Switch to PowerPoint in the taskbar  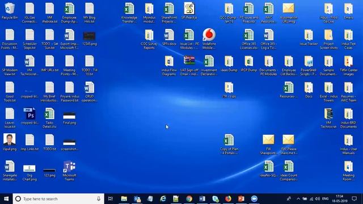coord(241,199)
